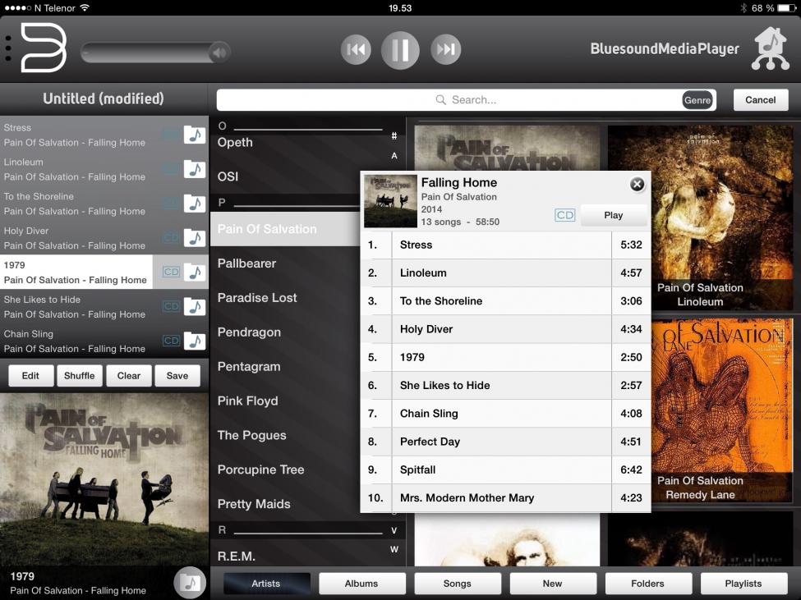Open the Bluesound logo menu

pos(44,48)
